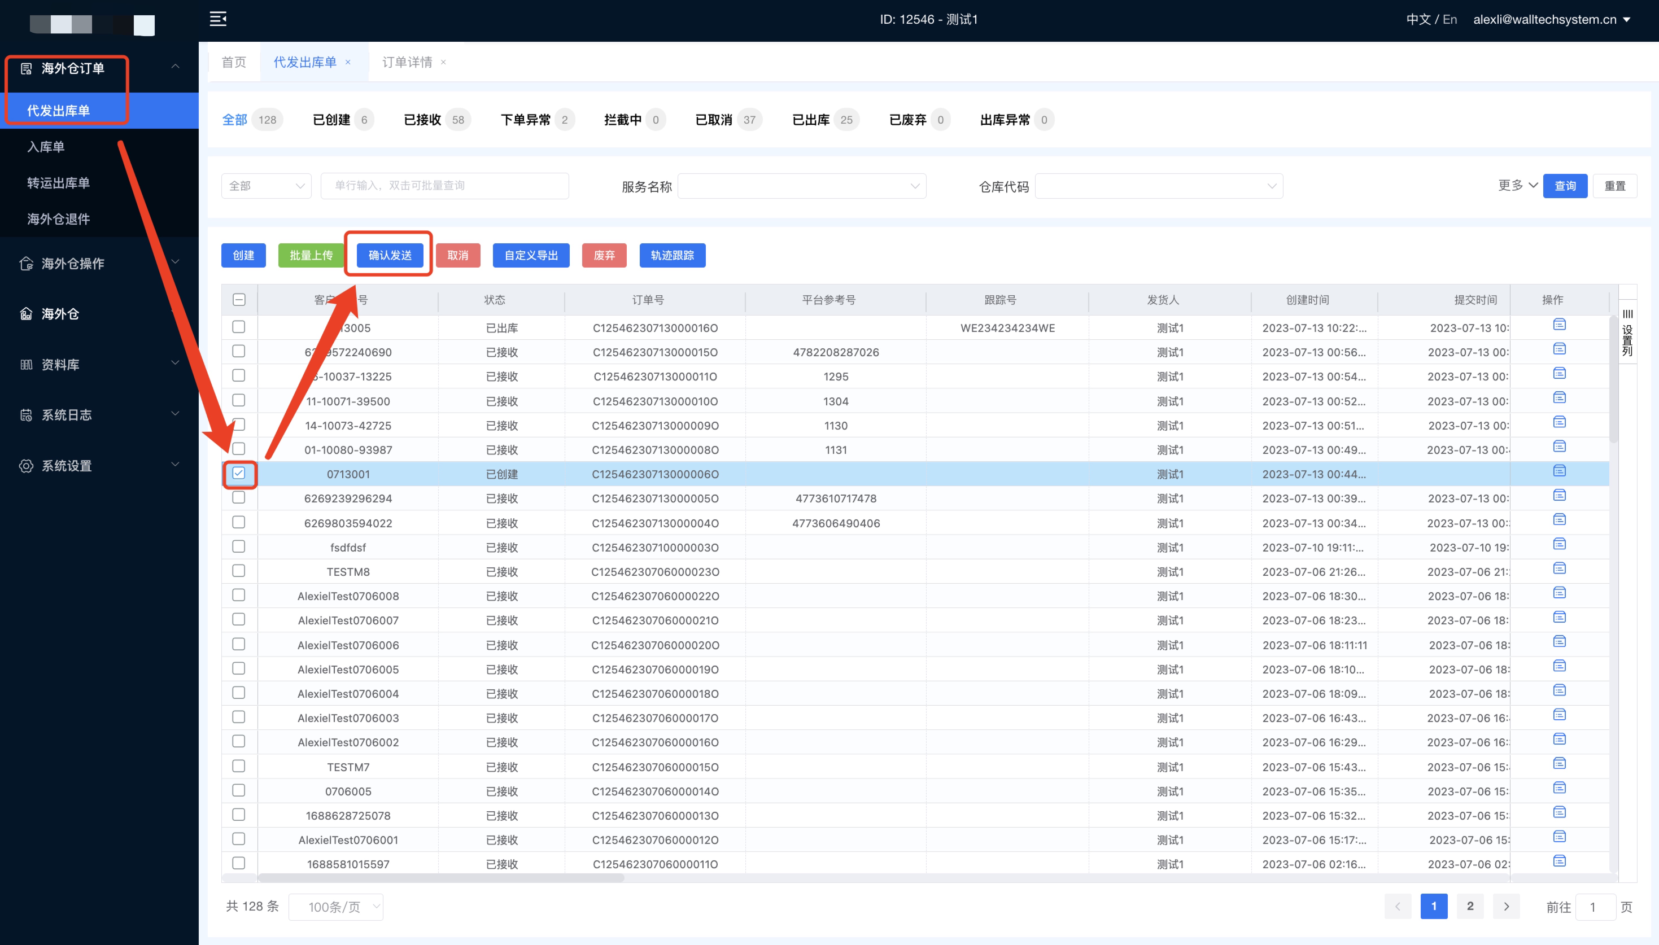Open the 仓库代码 dropdown
The width and height of the screenshot is (1659, 945).
click(1159, 186)
